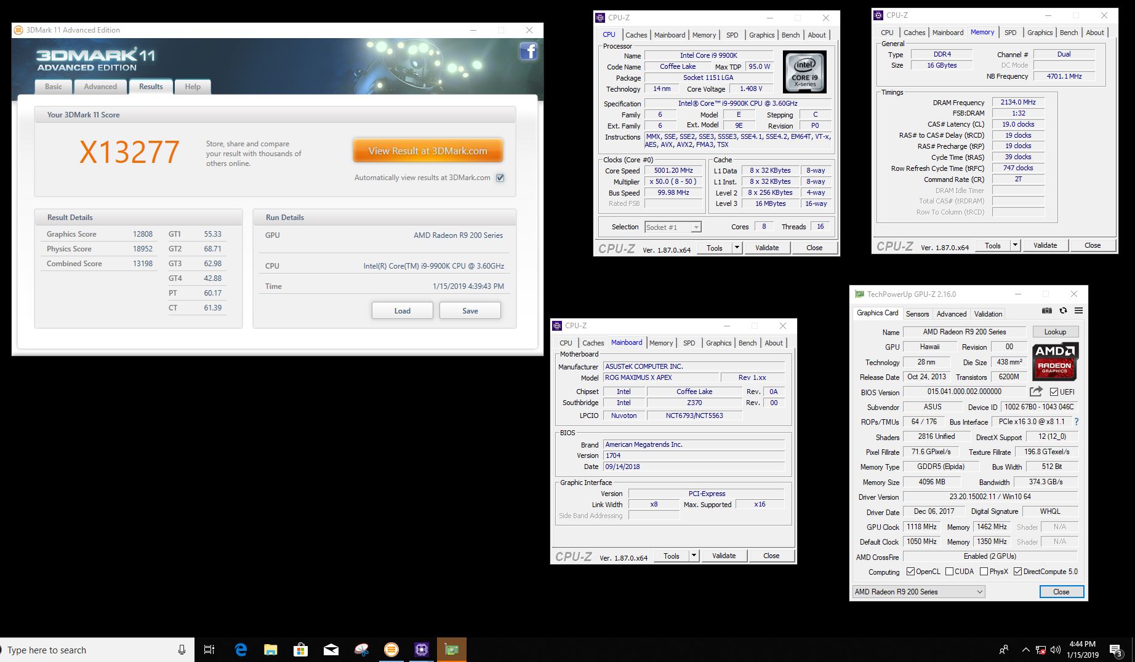Click Close in the CPU-Z Memory window
The image size is (1135, 662).
(x=1093, y=245)
